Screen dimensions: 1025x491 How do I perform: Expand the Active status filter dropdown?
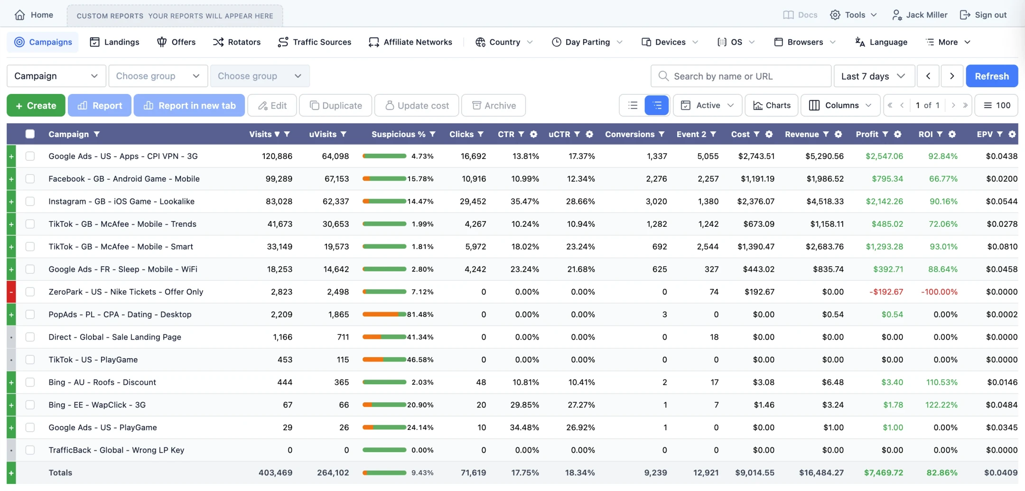click(708, 105)
